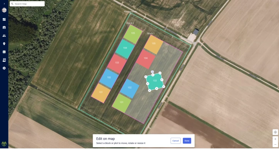Open the dashboard icon in sidebar
Screen dimensions: 279x150
click(x=4, y=19)
